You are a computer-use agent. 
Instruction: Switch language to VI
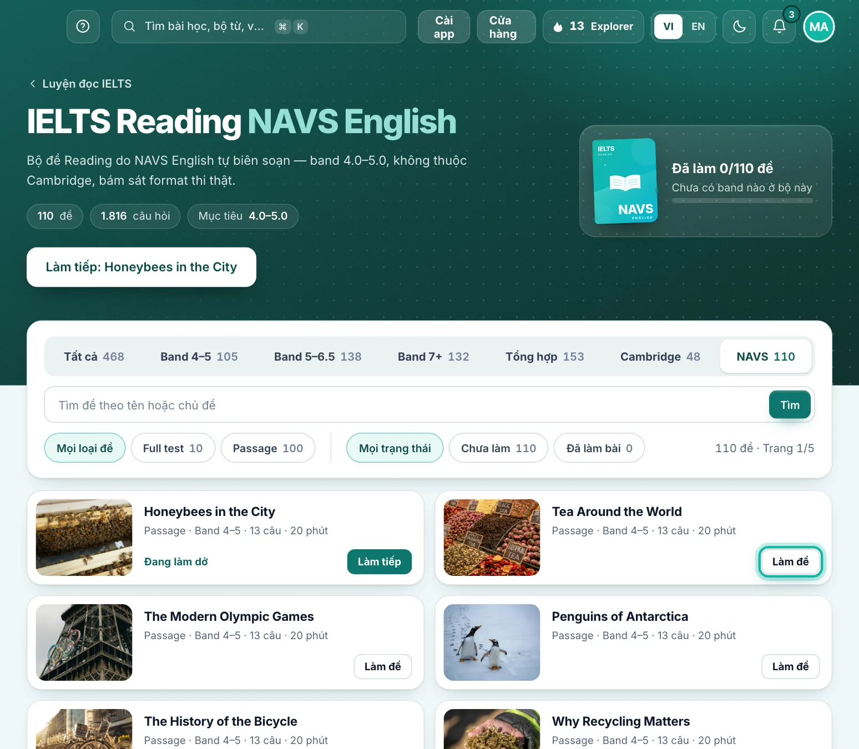click(668, 27)
